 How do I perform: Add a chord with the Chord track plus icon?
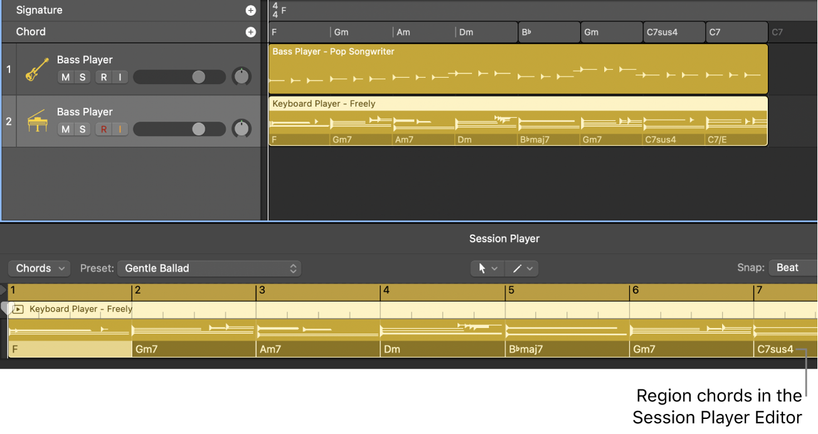click(250, 31)
